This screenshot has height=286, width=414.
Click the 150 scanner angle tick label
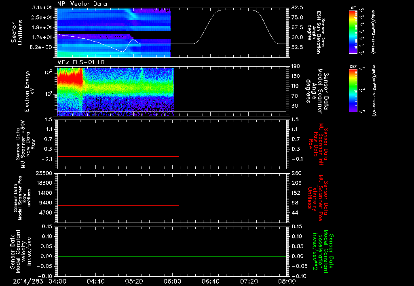click(x=296, y=76)
